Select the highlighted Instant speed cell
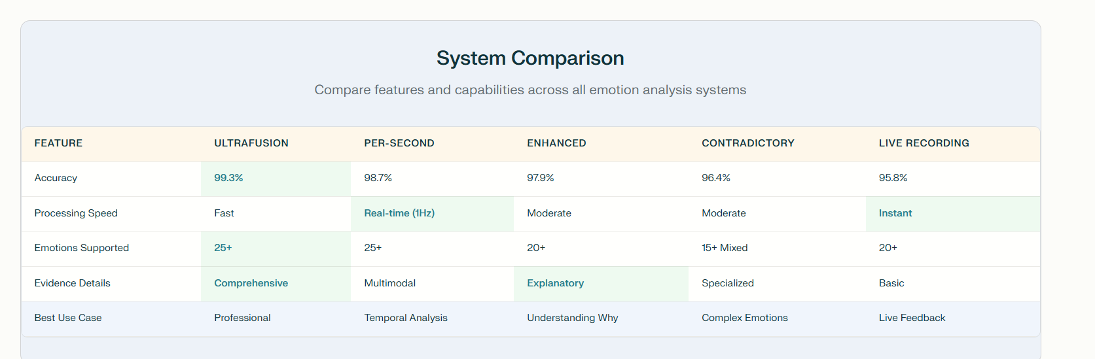 pos(895,213)
